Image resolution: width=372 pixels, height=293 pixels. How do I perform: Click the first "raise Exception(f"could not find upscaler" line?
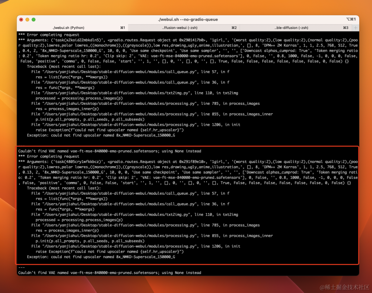(x=110, y=130)
